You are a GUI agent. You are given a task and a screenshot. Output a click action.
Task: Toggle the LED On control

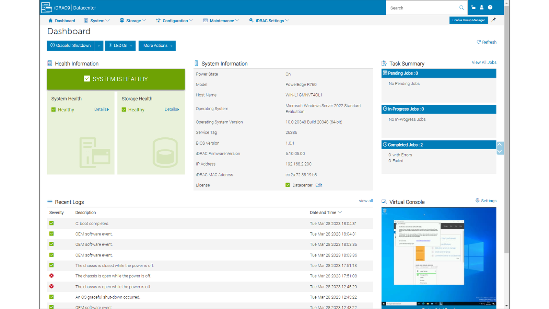[120, 45]
